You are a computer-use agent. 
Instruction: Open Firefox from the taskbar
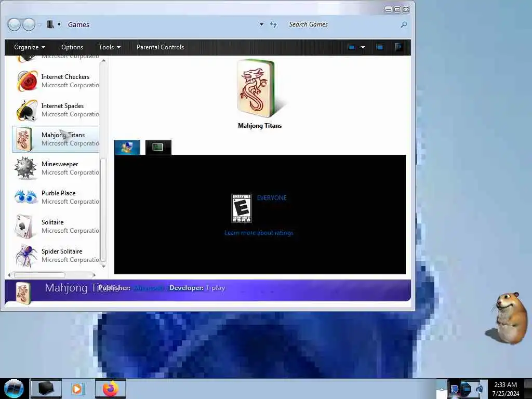[x=111, y=389]
